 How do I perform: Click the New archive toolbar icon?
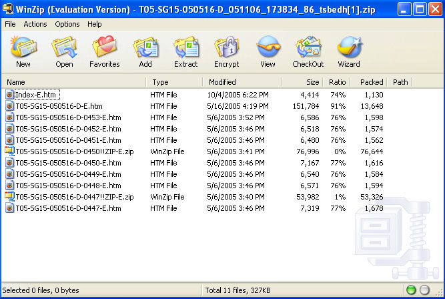tap(23, 47)
